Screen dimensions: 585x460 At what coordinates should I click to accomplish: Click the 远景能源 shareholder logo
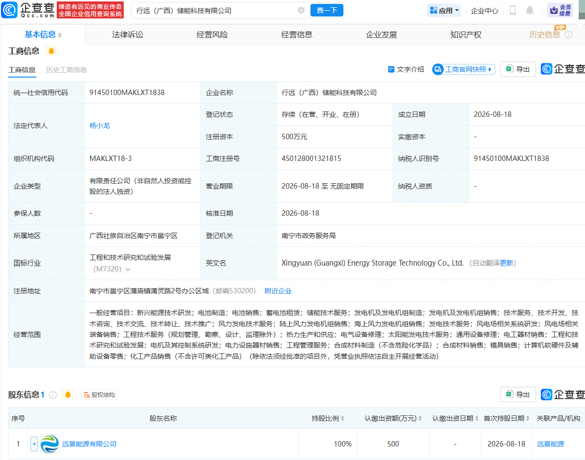click(x=49, y=444)
